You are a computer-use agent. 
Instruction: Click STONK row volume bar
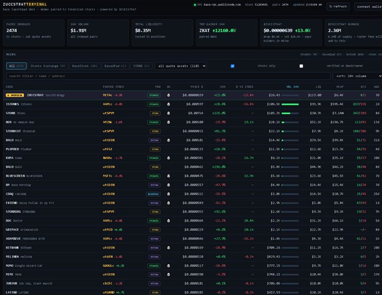(x=290, y=113)
